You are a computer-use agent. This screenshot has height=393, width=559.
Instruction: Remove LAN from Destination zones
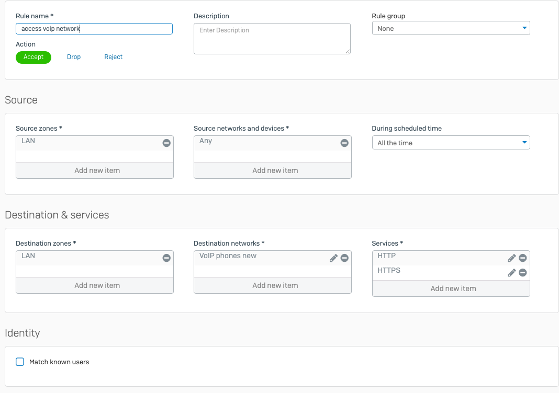166,258
